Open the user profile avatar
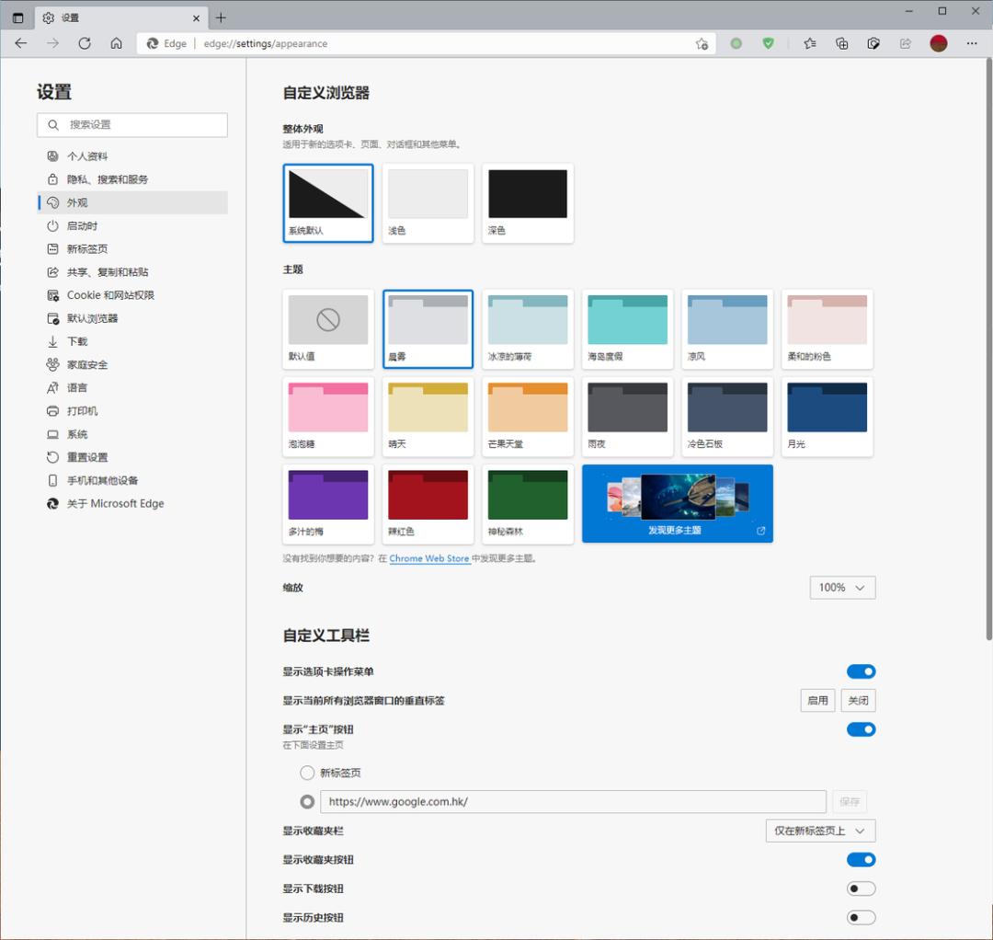The width and height of the screenshot is (993, 940). [x=939, y=43]
